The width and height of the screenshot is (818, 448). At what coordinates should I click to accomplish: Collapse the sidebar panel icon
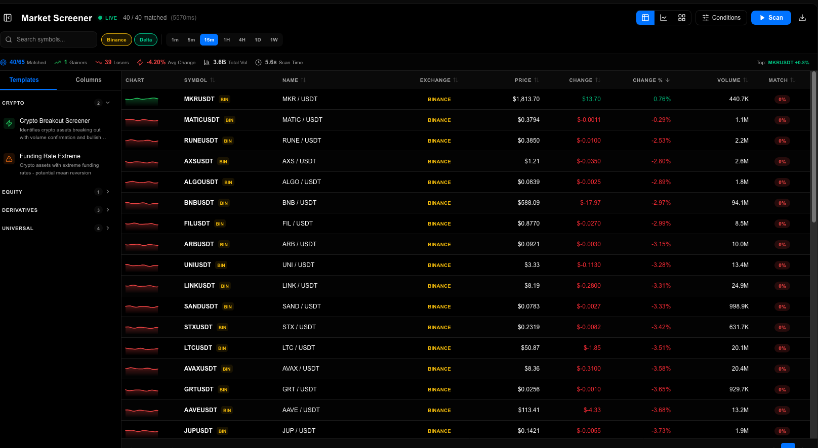point(8,18)
